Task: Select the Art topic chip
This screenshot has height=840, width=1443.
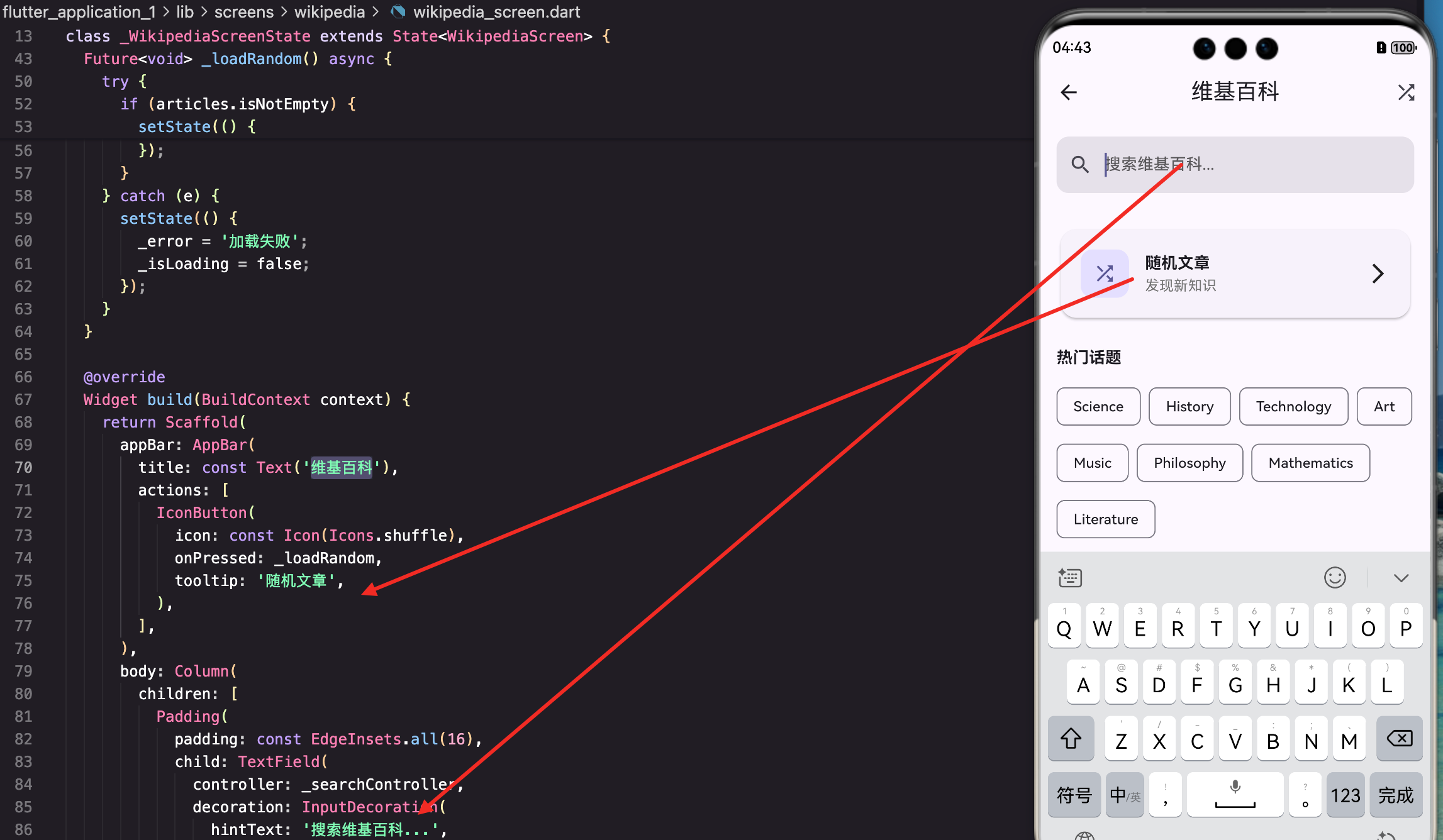Action: coord(1384,407)
